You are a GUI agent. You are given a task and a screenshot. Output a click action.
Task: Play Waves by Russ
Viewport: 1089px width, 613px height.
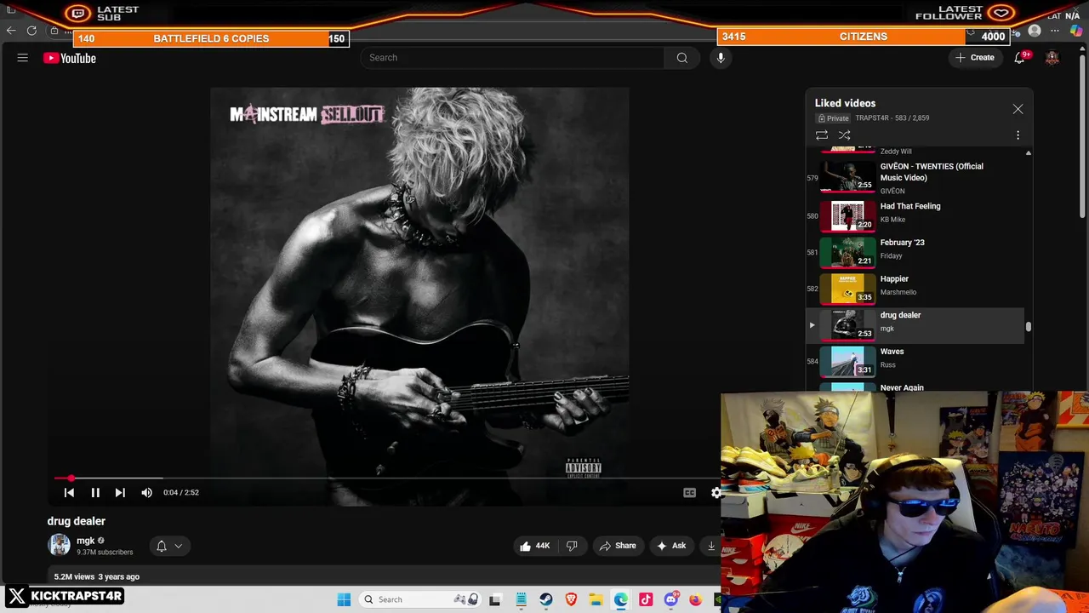(x=915, y=361)
